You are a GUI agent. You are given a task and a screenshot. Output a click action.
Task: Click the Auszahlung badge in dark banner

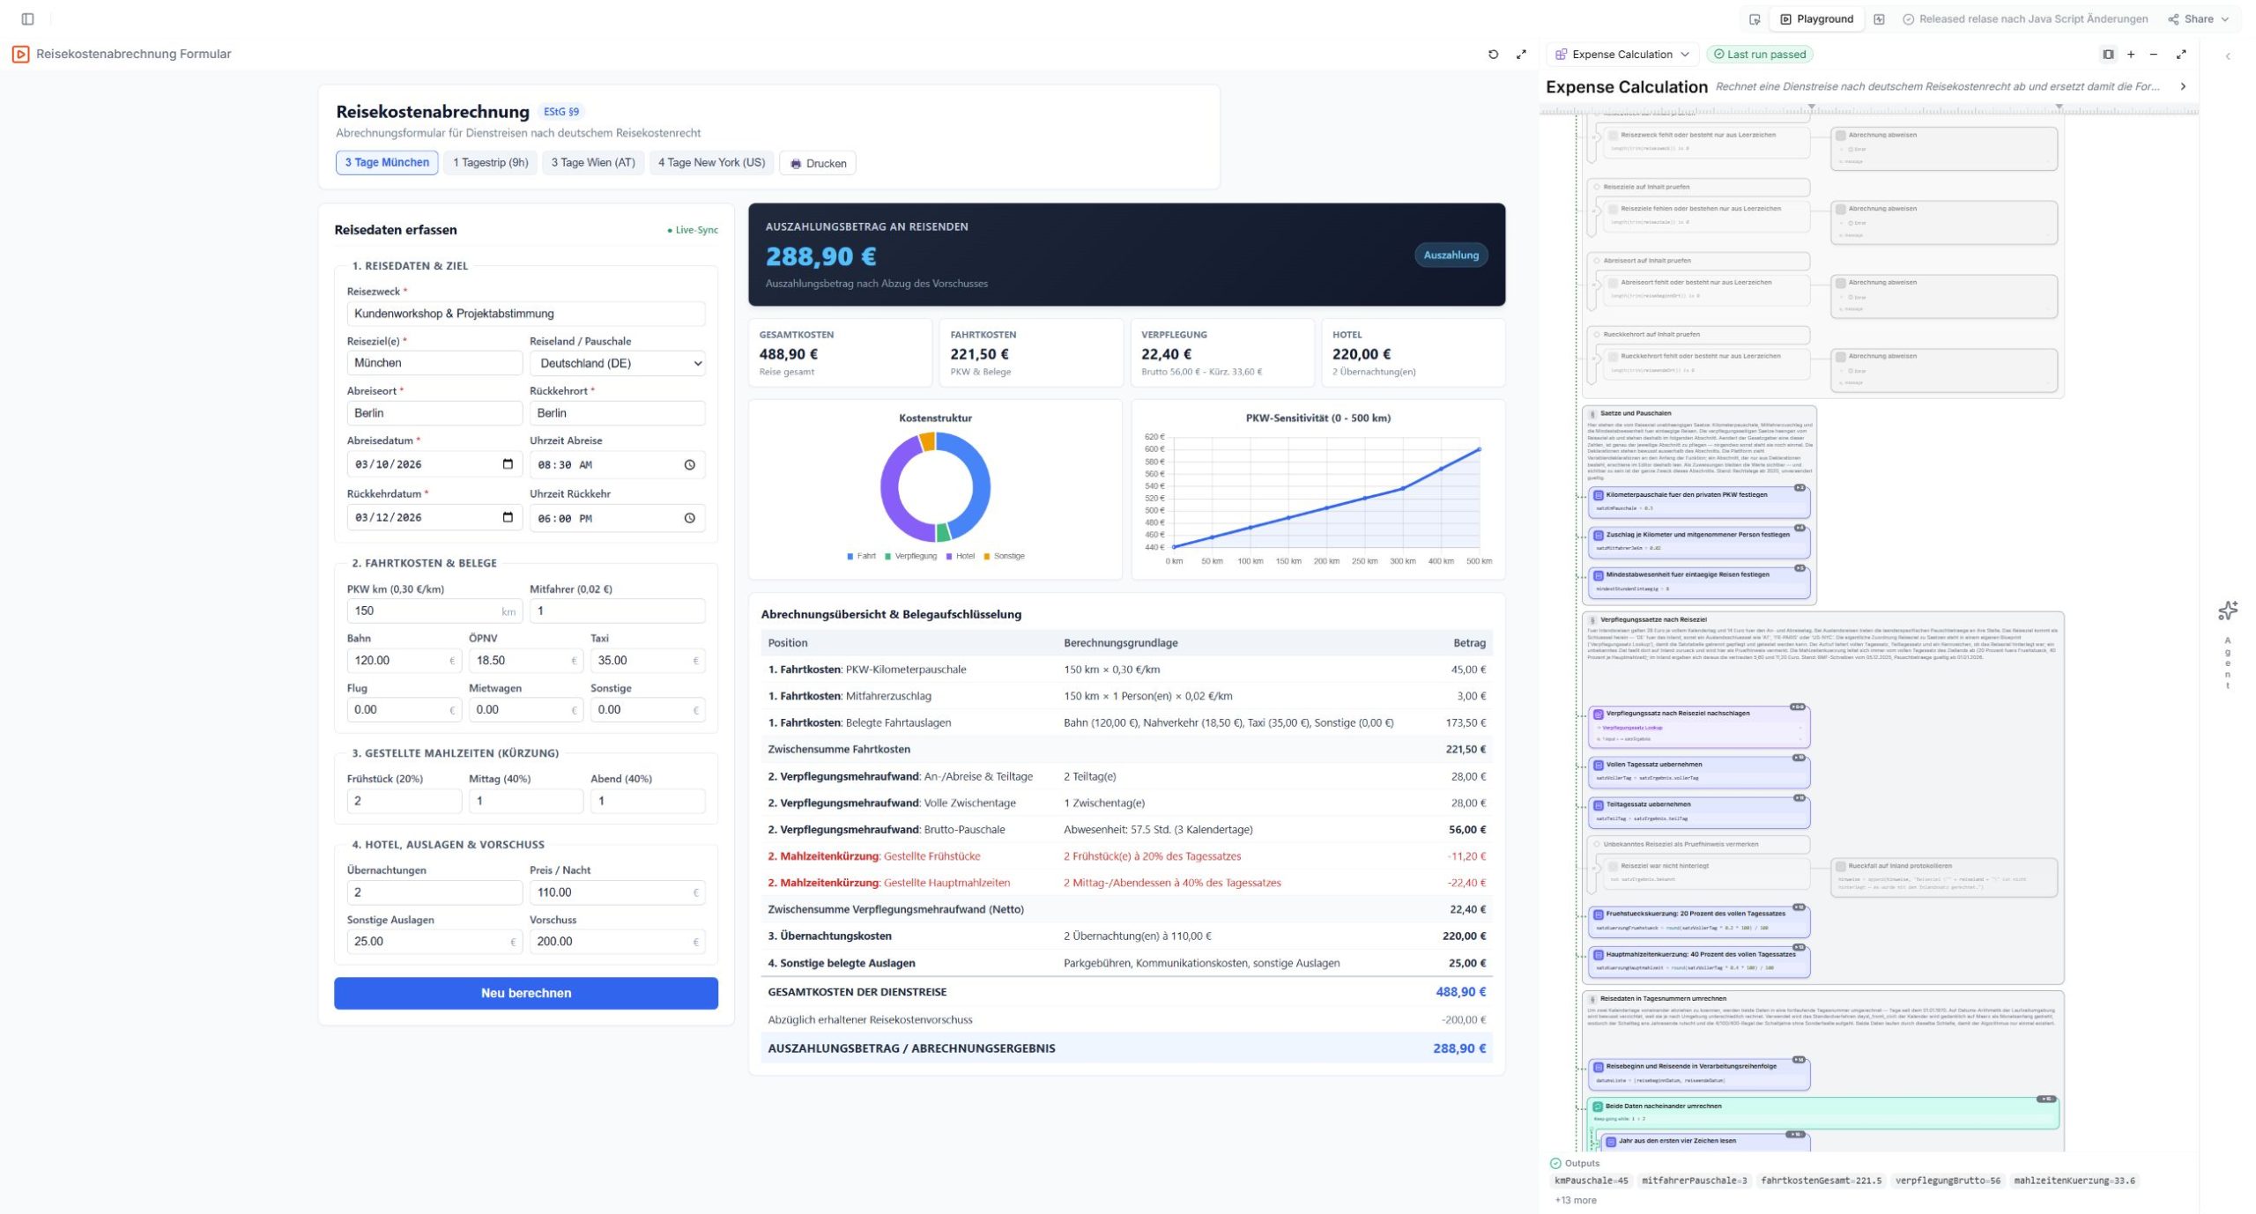tap(1451, 255)
